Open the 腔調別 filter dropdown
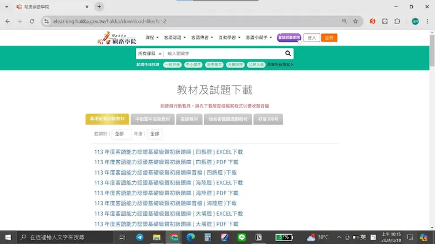 (121, 134)
